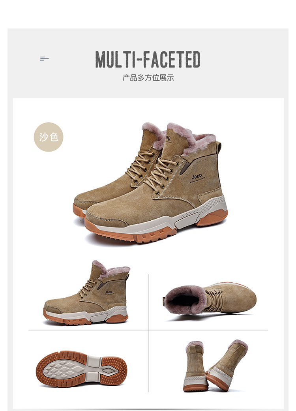Click the MULTI-FACETED heading text
This screenshot has width=296, height=411.
tap(148, 60)
